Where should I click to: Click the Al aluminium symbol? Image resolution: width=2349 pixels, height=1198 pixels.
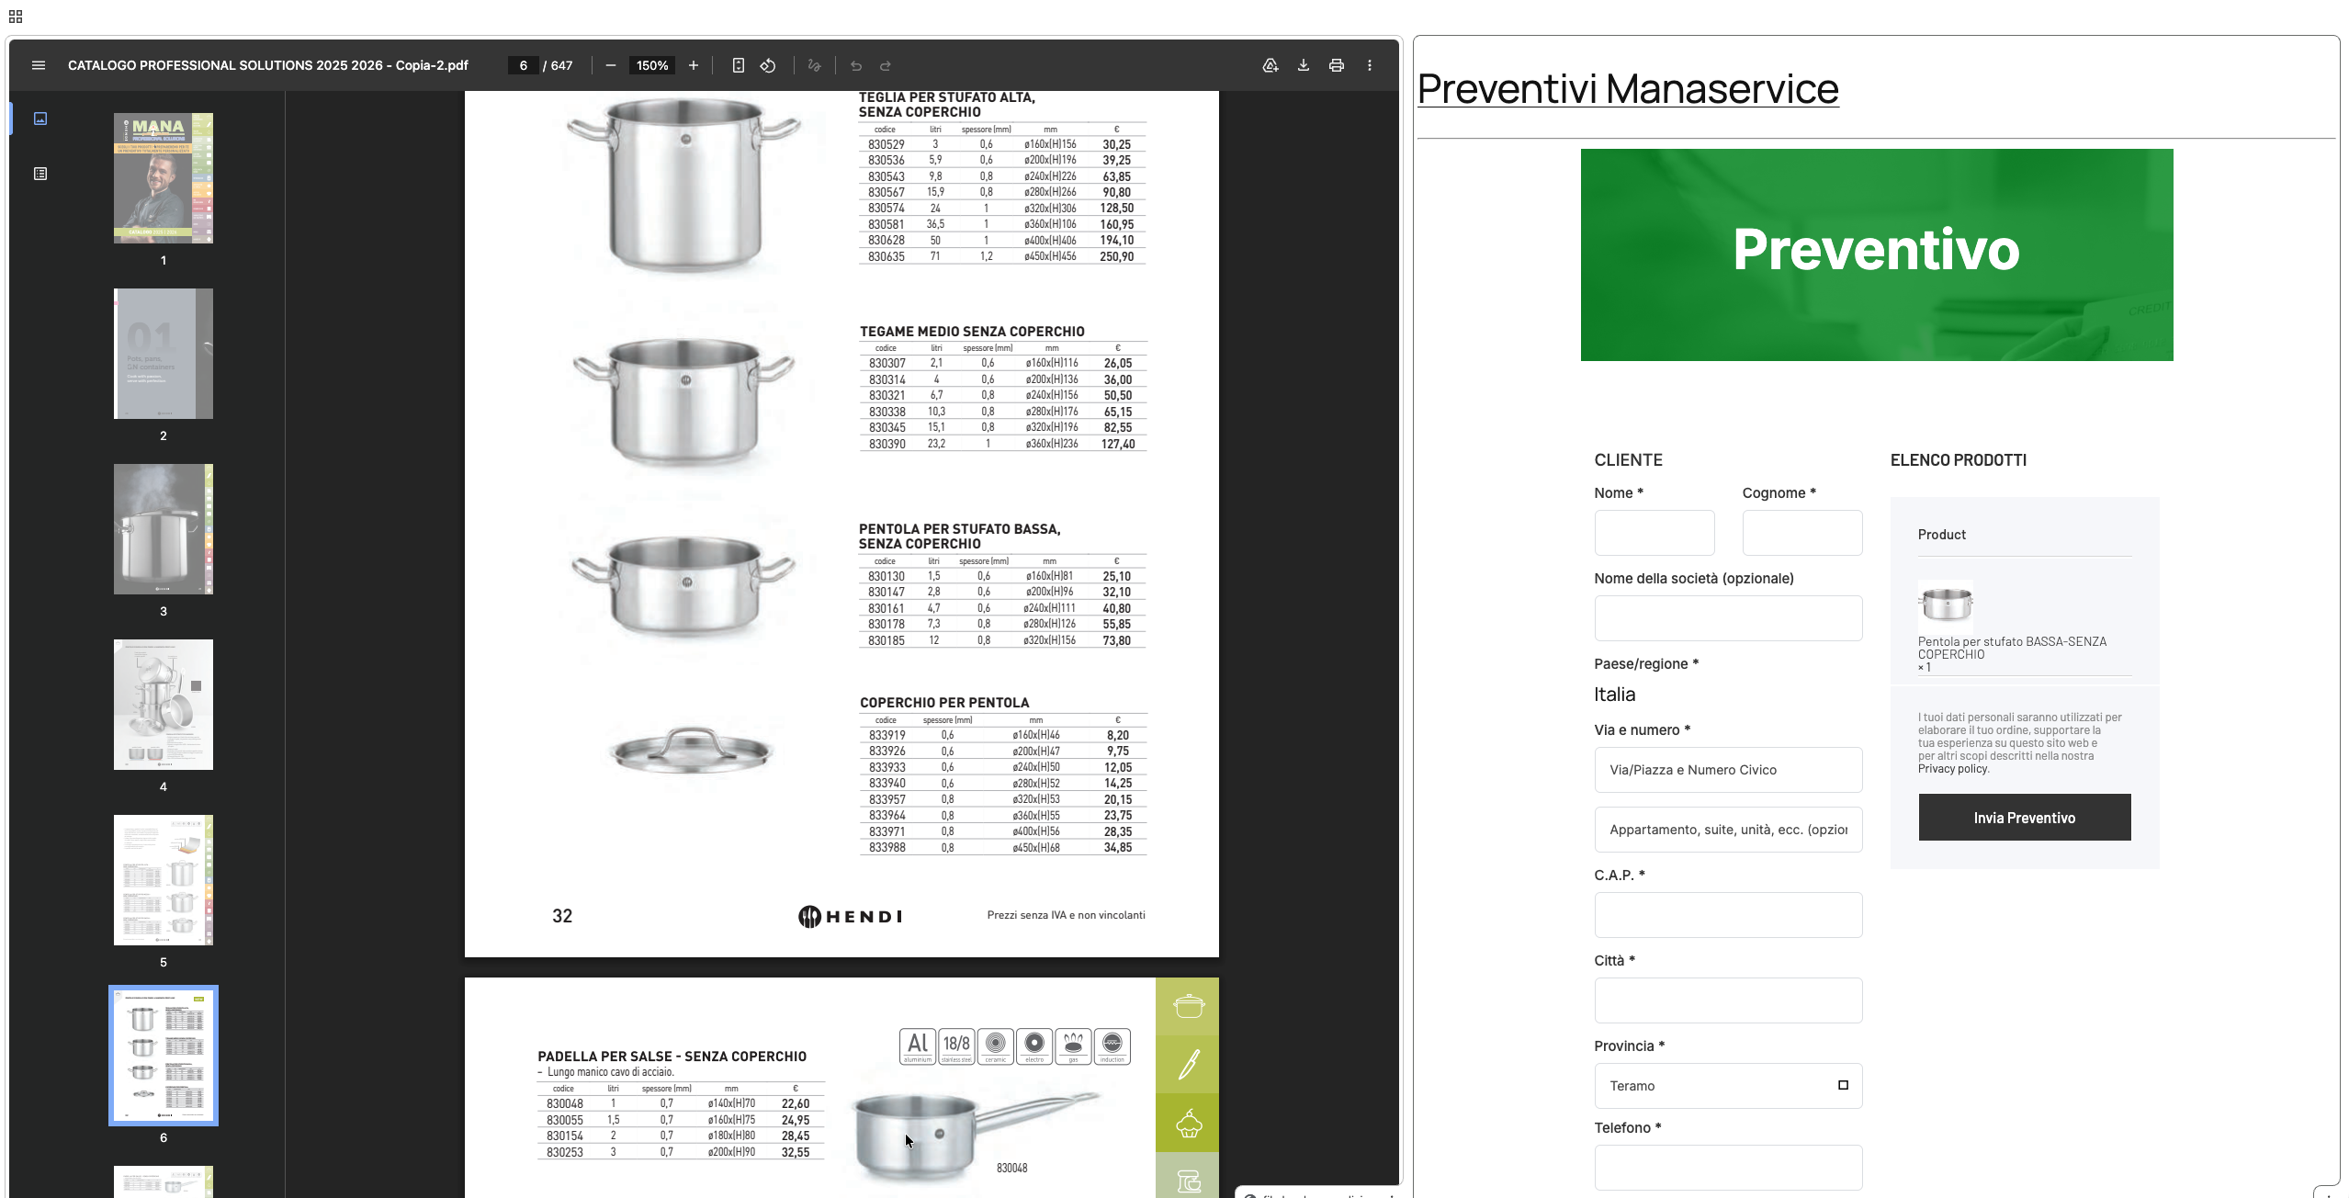point(918,1046)
